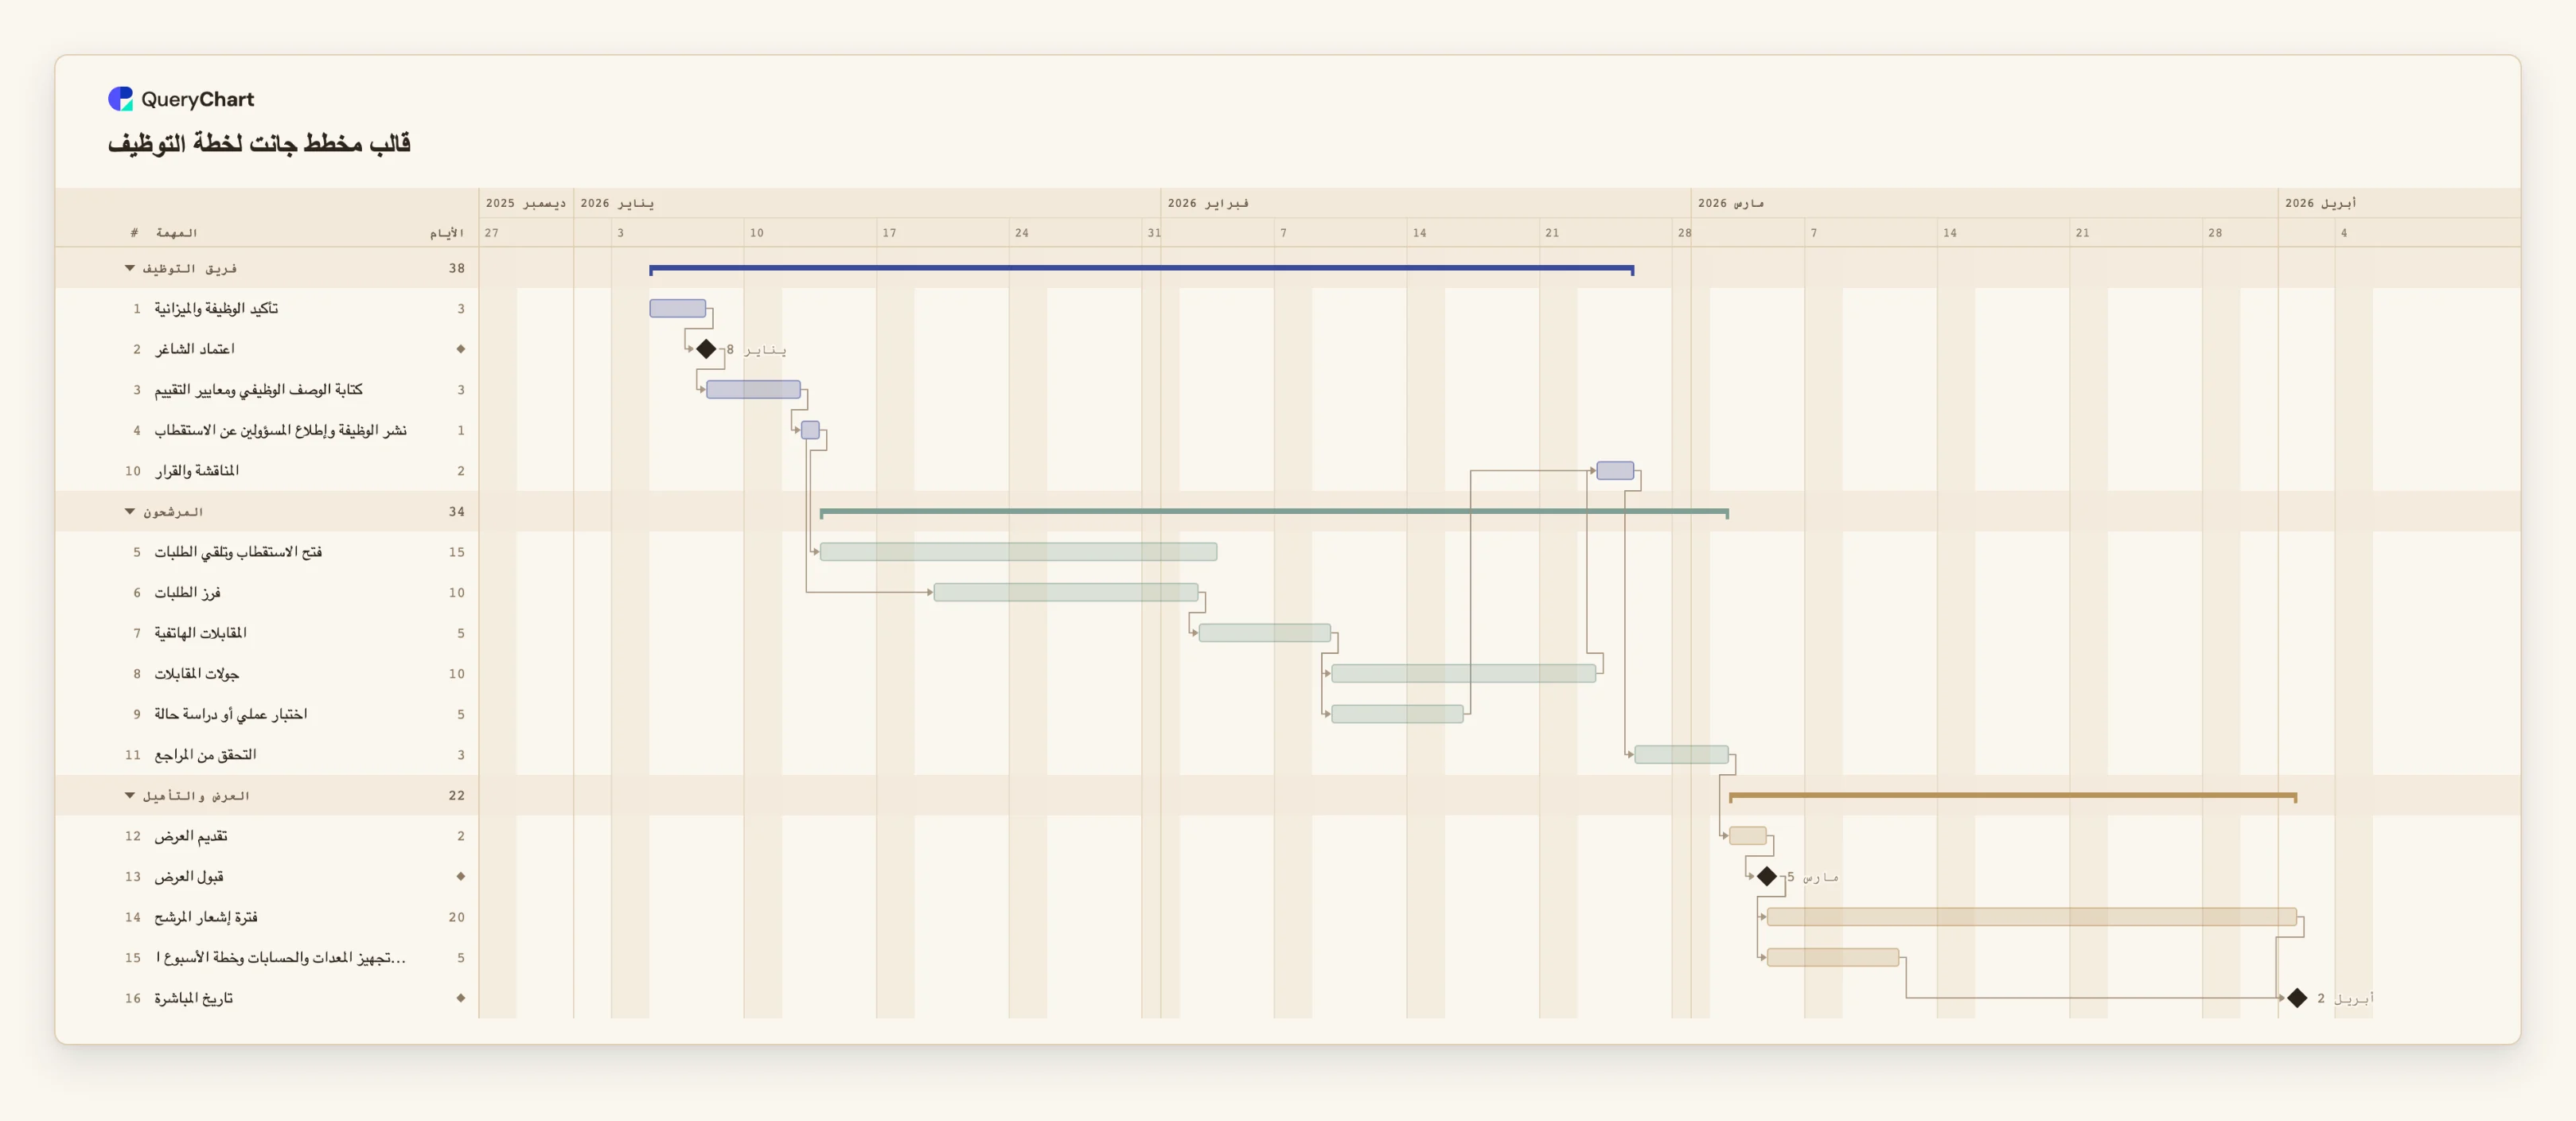Select the small نشر الوظيفة task bar
Image resolution: width=2576 pixels, height=1121 pixels.
(x=811, y=430)
